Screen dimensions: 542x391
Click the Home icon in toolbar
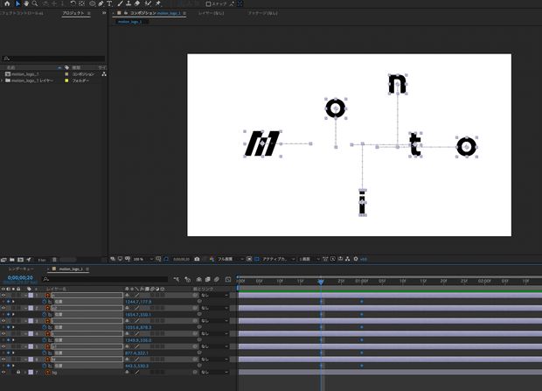pos(5,3)
